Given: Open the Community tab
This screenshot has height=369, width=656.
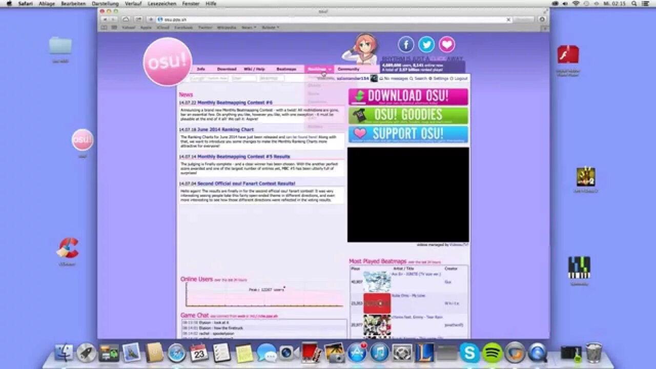Looking at the screenshot, I should [348, 69].
